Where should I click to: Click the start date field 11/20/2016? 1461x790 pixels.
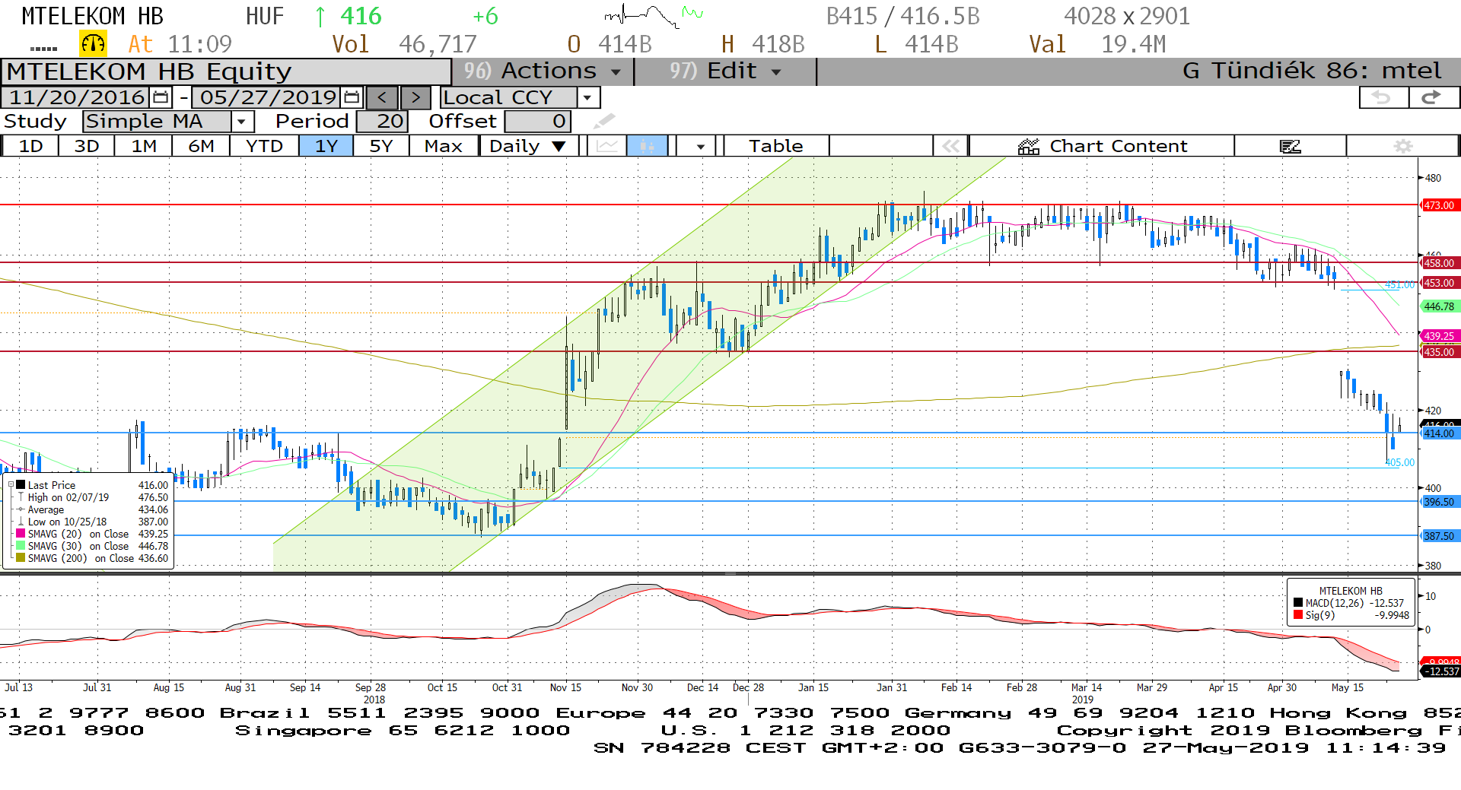pos(77,97)
